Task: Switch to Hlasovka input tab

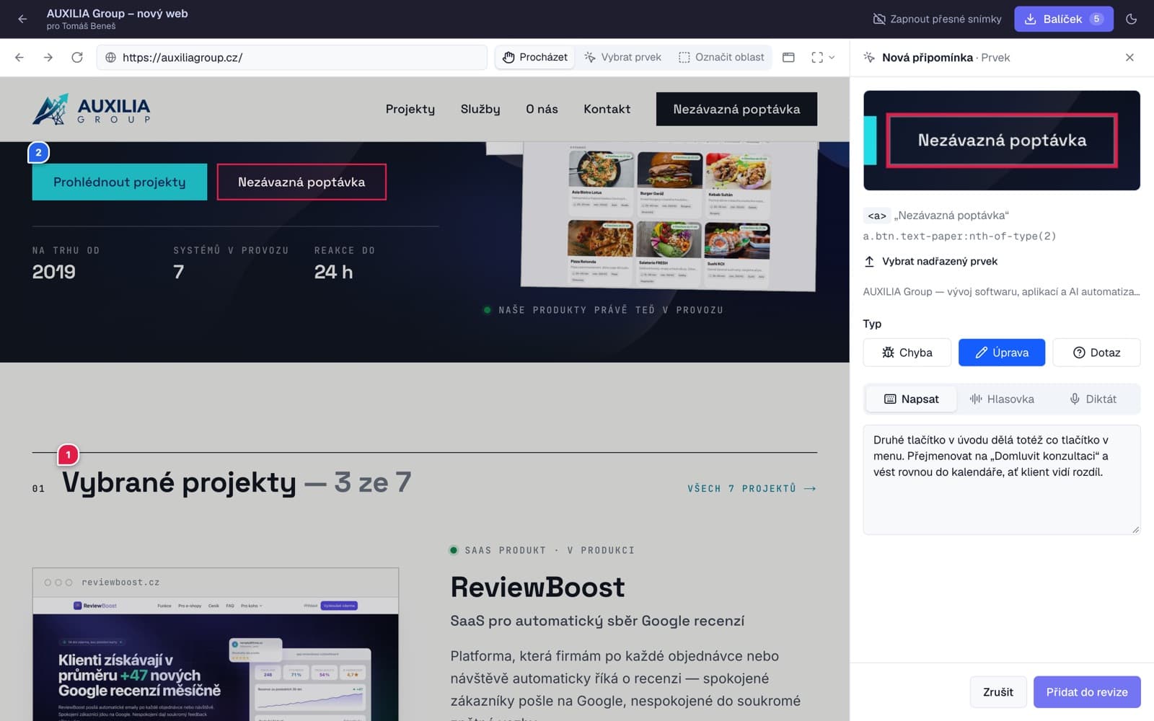Action: (x=1002, y=399)
